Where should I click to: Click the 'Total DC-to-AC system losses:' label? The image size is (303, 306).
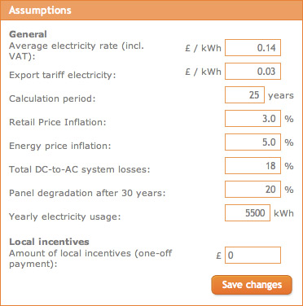tap(80, 169)
